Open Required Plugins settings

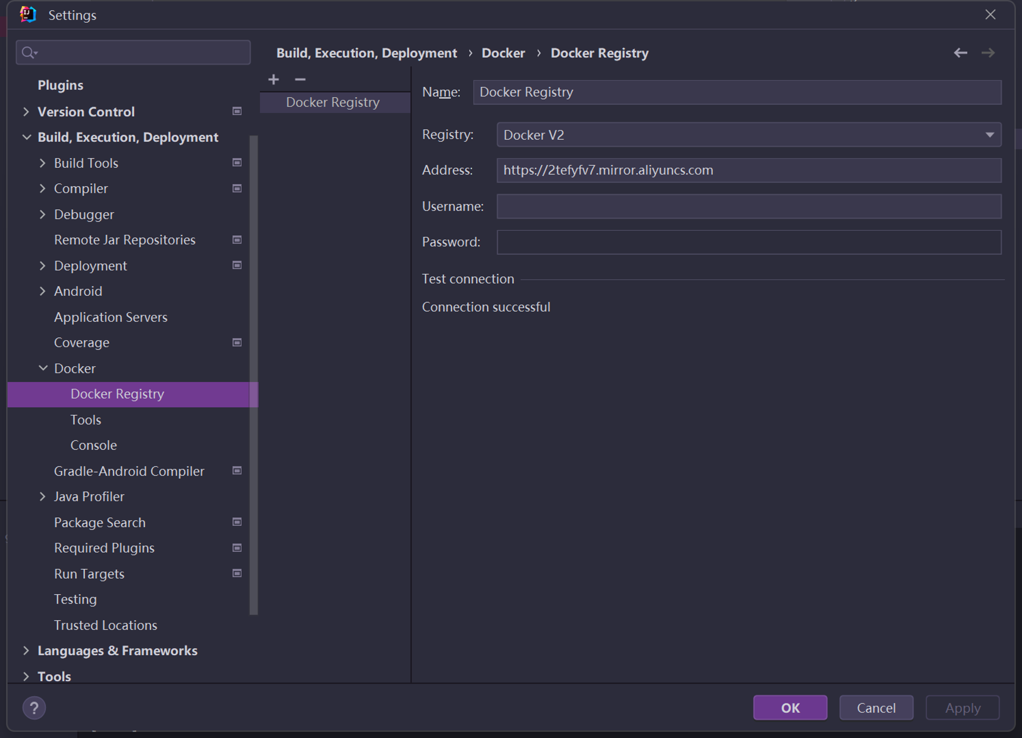coord(104,548)
